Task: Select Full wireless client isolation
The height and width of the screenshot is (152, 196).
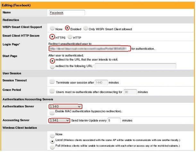Action: 52,147
